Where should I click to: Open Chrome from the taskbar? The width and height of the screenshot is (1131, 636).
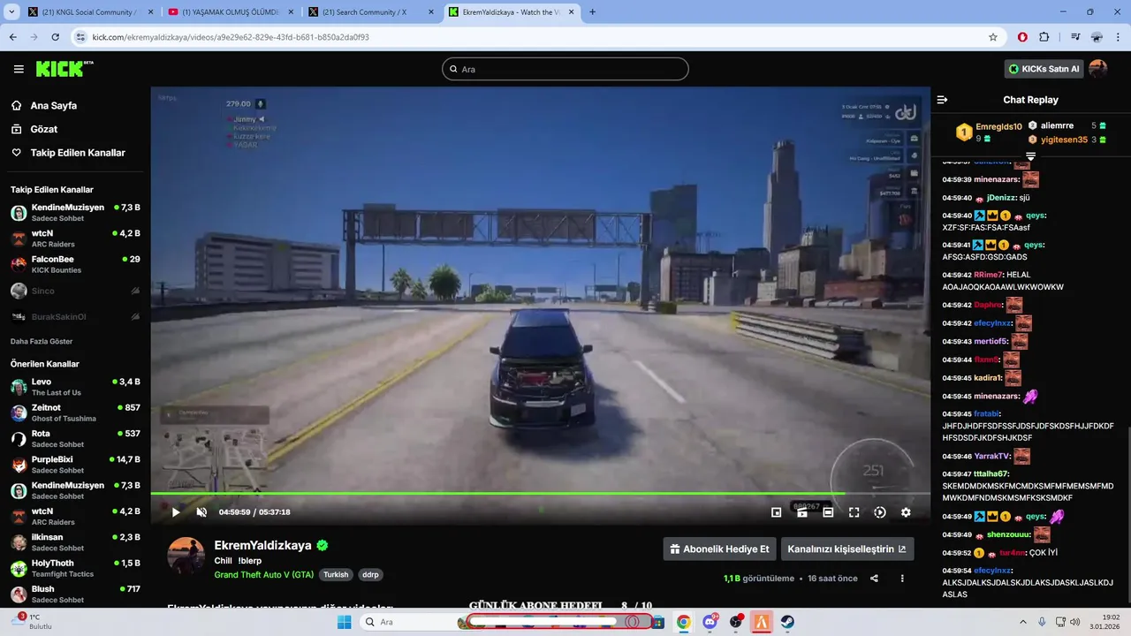point(684,622)
